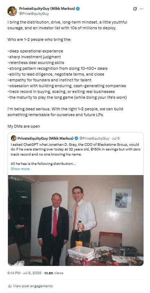Click the bar chart analytics icon
150x293 pixels.
[x=10, y=286]
